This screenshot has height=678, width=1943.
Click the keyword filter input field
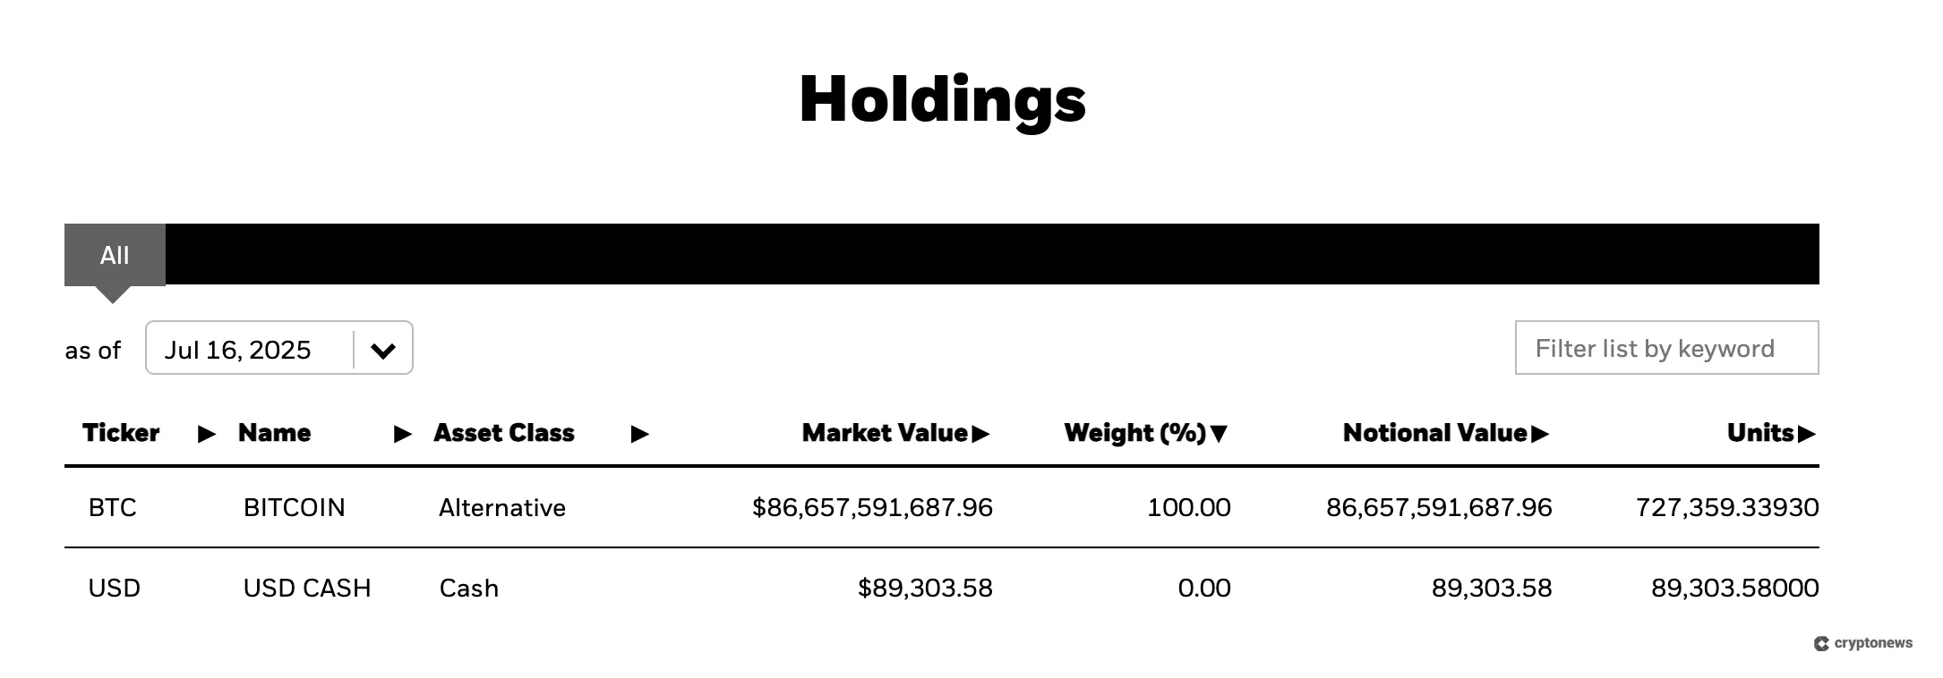[1666, 348]
